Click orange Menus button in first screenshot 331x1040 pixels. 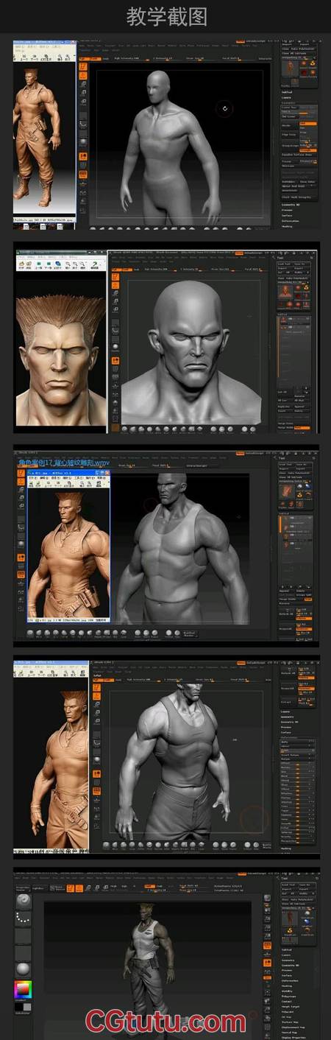[241, 41]
